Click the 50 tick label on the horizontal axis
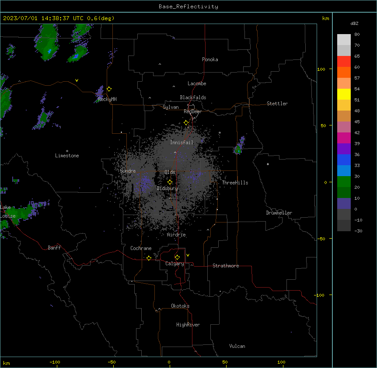Image resolution: width=377 pixels, height=368 pixels. pos(225,362)
